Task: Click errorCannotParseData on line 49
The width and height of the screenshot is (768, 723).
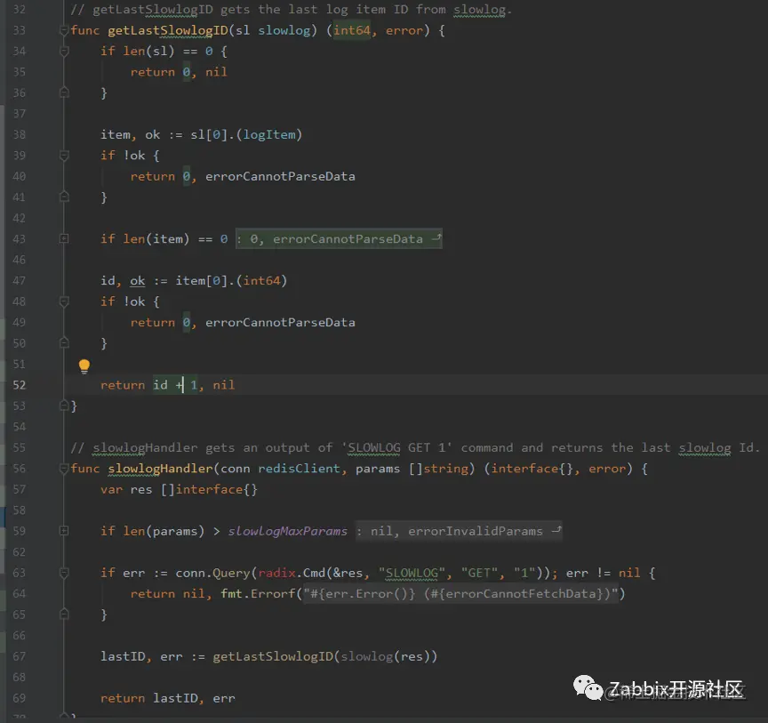Action: click(x=280, y=323)
